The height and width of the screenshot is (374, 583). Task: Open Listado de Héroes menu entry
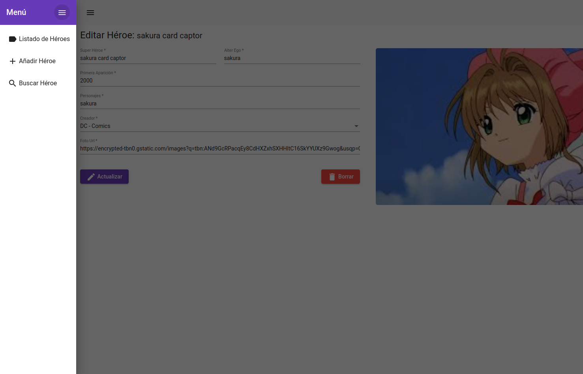tap(38, 39)
